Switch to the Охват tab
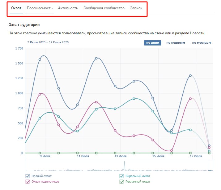The image size is (221, 190). (16, 8)
